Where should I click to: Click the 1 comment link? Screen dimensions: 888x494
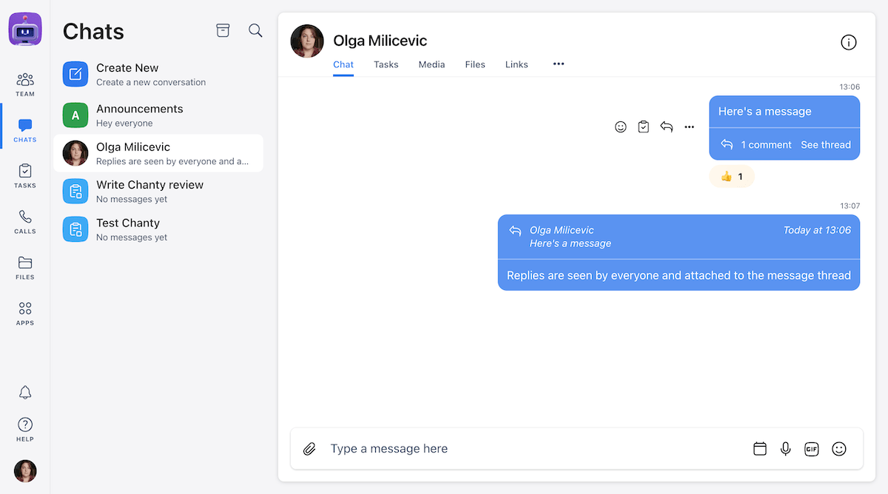coord(767,145)
